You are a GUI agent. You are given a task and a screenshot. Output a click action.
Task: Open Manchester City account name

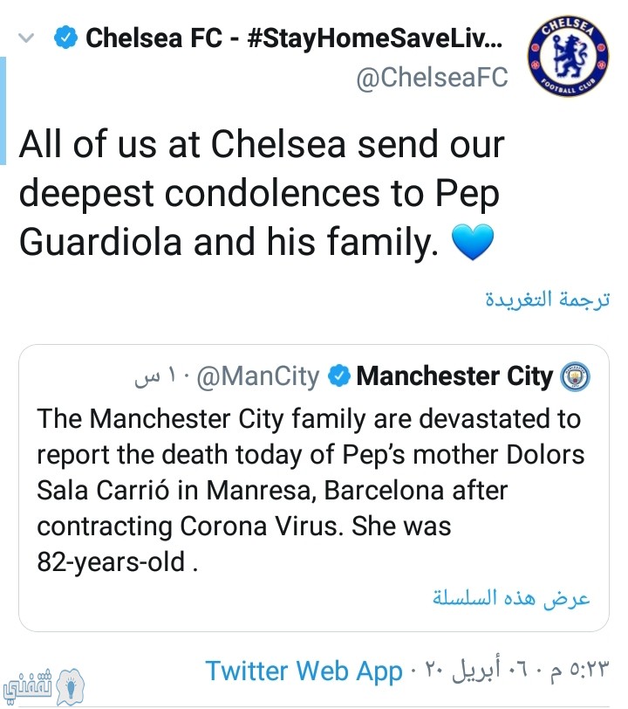454,376
